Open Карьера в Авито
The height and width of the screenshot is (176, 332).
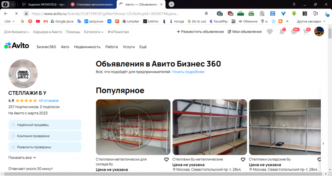[48, 32]
